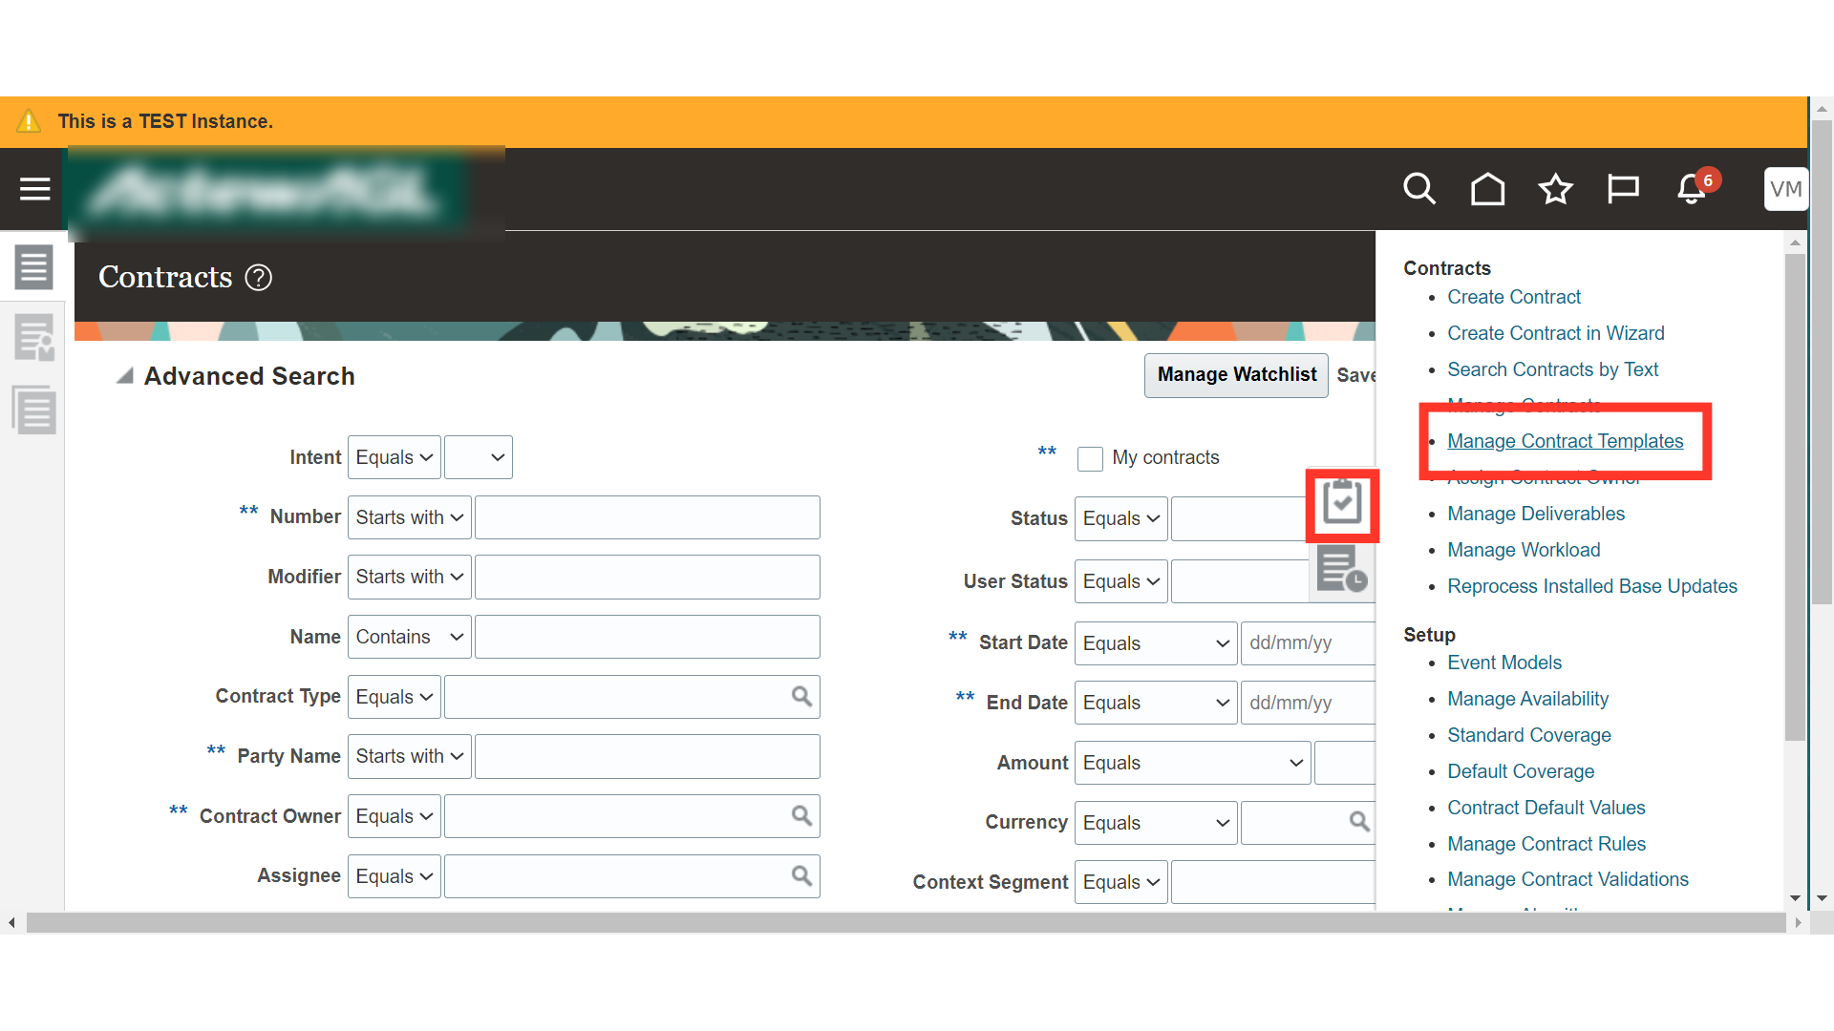This screenshot has height=1031, width=1834.
Task: Toggle the My contracts checkbox
Action: 1090,458
